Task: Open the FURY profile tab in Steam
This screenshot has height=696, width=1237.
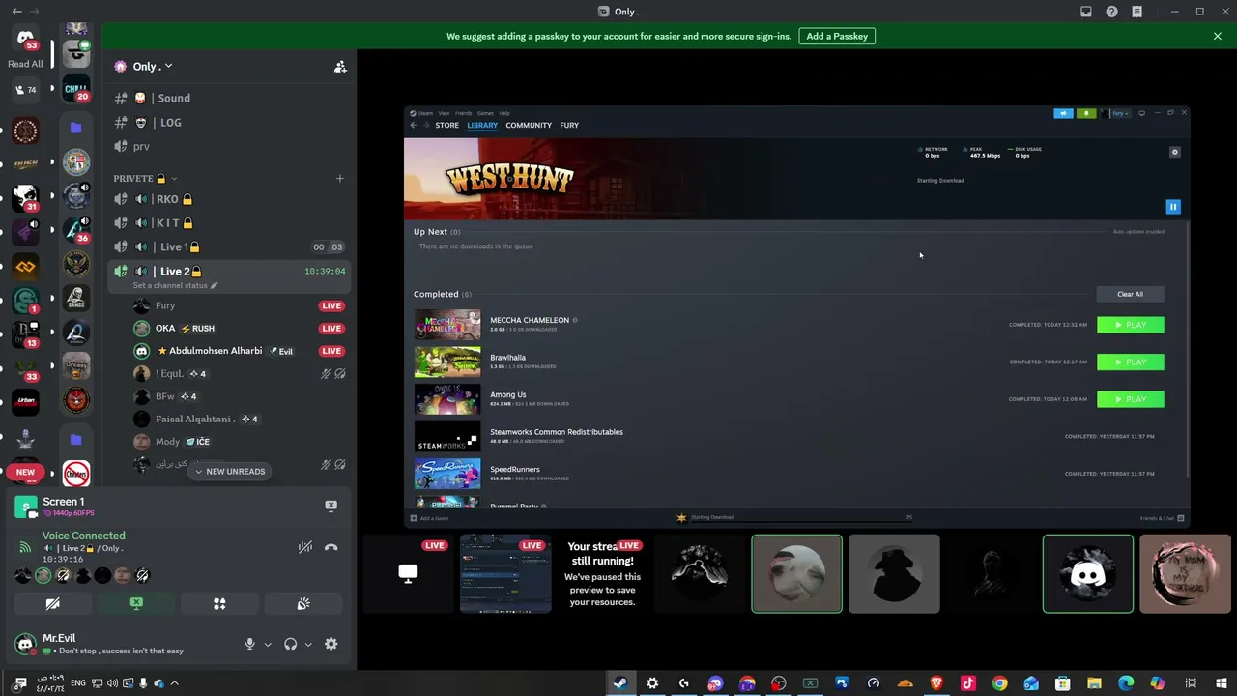Action: pos(569,125)
